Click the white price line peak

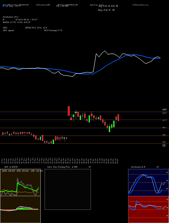click(x=105, y=51)
